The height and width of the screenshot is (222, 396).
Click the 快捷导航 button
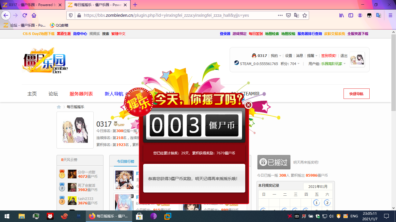[x=356, y=94]
